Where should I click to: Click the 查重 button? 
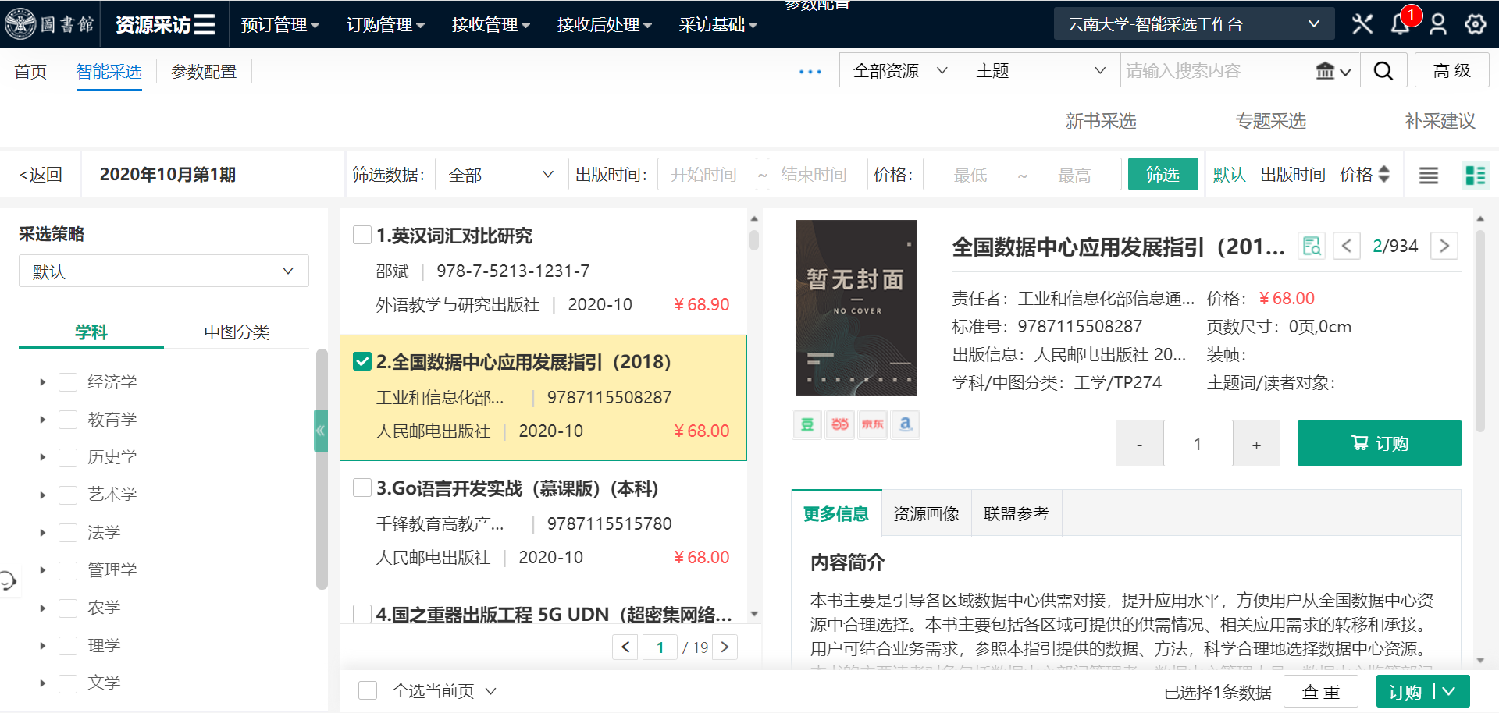click(1320, 692)
